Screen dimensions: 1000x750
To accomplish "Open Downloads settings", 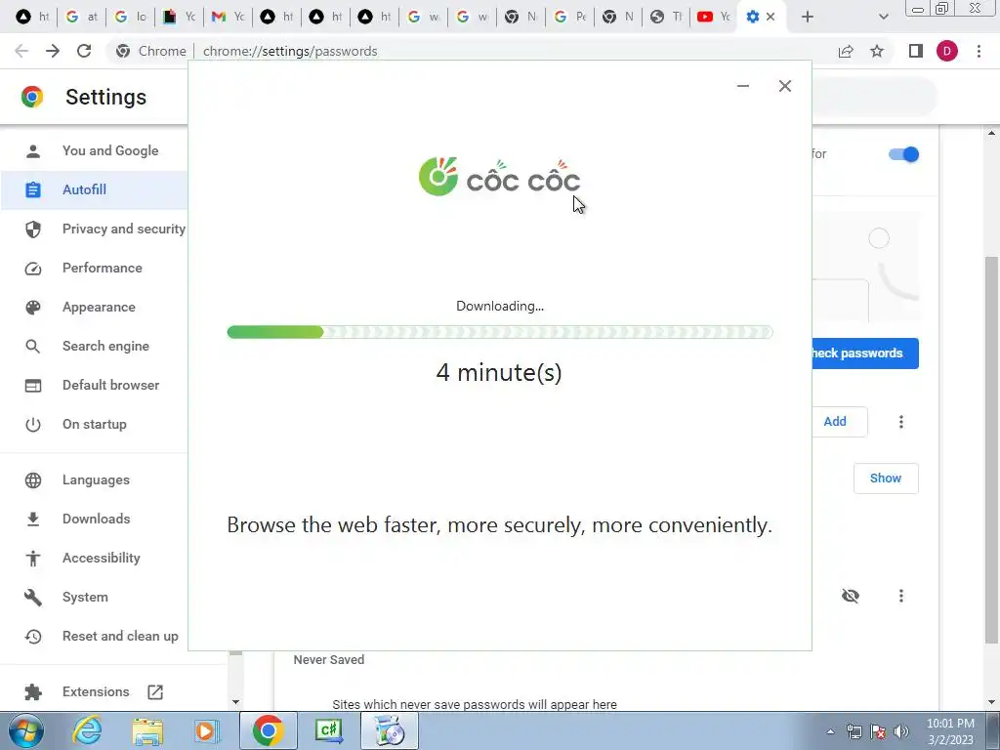I will click(x=97, y=519).
